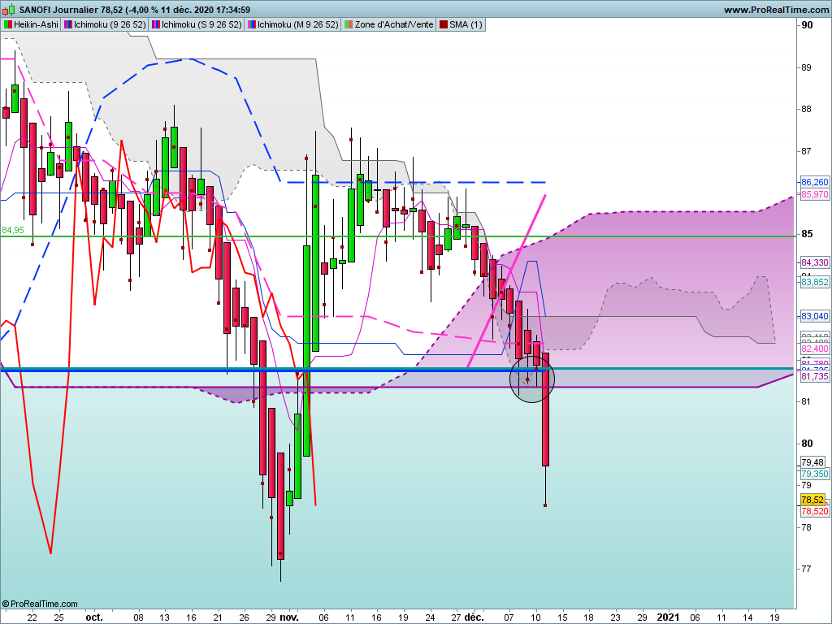Viewport: 832px width, 624px height.
Task: Click the green 84,95 horizontal line label
Action: tap(13, 230)
